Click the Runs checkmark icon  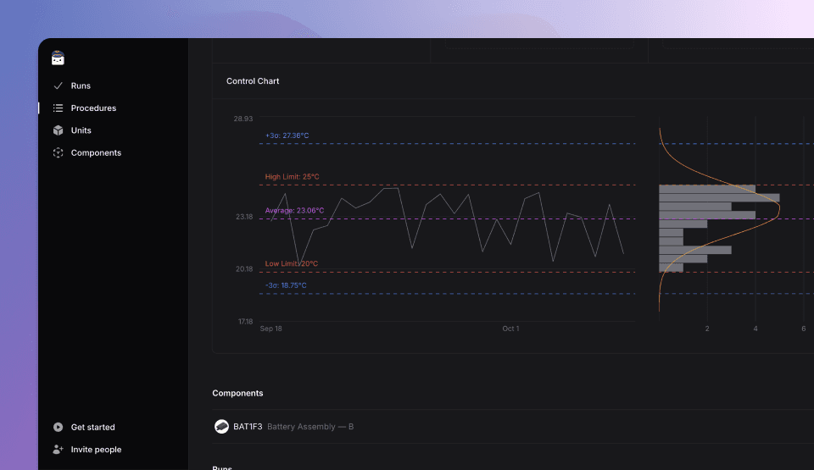point(59,86)
